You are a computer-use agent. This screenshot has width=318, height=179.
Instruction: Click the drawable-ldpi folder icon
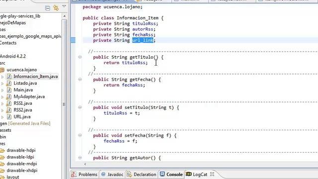pyautogui.click(x=2, y=157)
